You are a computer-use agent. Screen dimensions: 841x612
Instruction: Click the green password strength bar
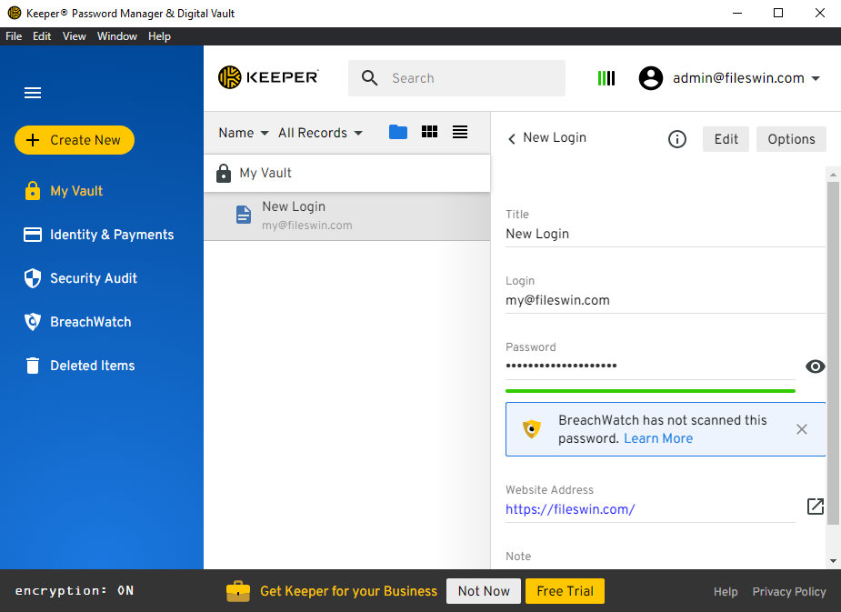coord(650,391)
